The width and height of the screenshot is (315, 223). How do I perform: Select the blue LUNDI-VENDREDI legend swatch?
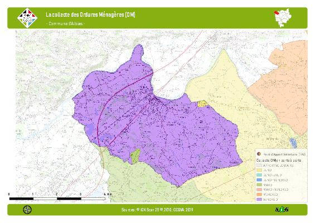pyautogui.click(x=259, y=180)
